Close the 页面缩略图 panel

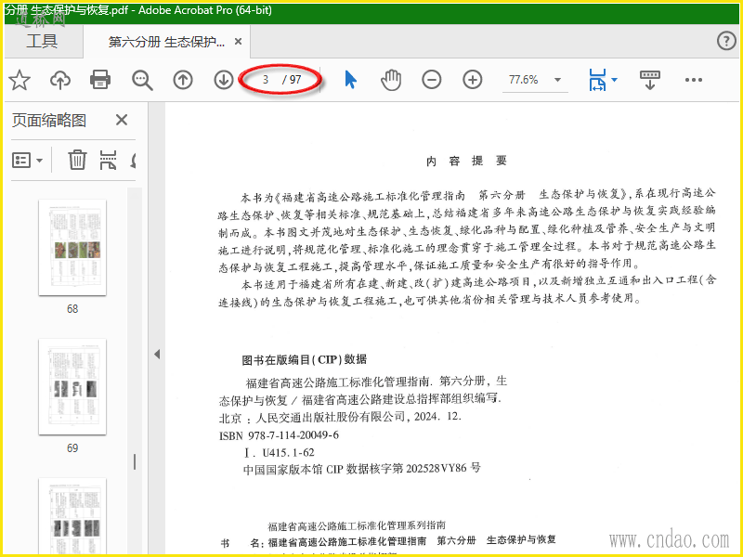click(122, 120)
